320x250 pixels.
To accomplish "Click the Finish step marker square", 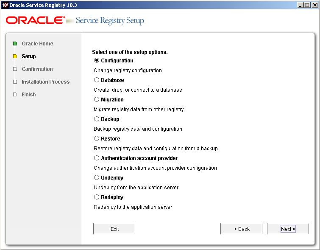I will coord(15,95).
